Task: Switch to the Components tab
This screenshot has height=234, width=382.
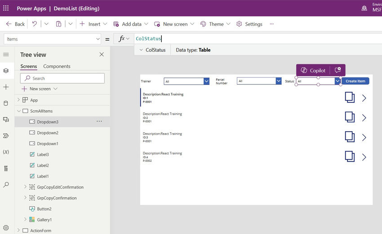Action: tap(57, 66)
